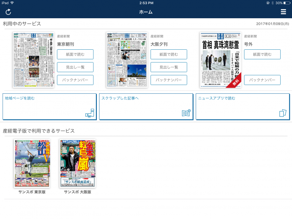Tap the Bluetooth icon in status bar
This screenshot has height=219, width=292.
(x=273, y=3)
